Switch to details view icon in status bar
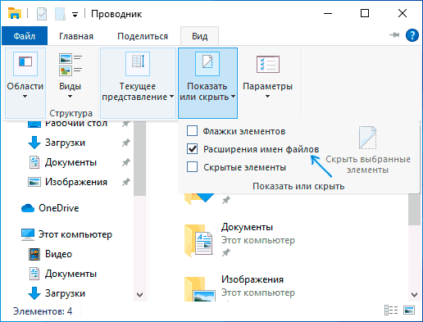Viewport: 423px width, 322px height. (391, 311)
